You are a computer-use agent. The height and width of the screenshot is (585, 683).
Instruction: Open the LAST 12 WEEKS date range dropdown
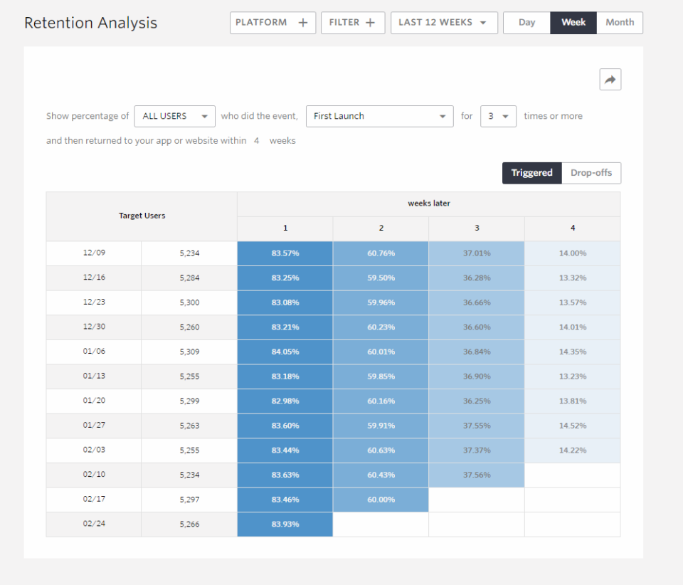click(444, 23)
